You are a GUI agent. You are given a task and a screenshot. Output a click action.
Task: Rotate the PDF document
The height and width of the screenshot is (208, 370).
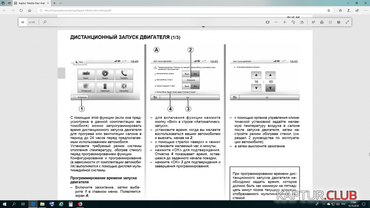(x=293, y=22)
